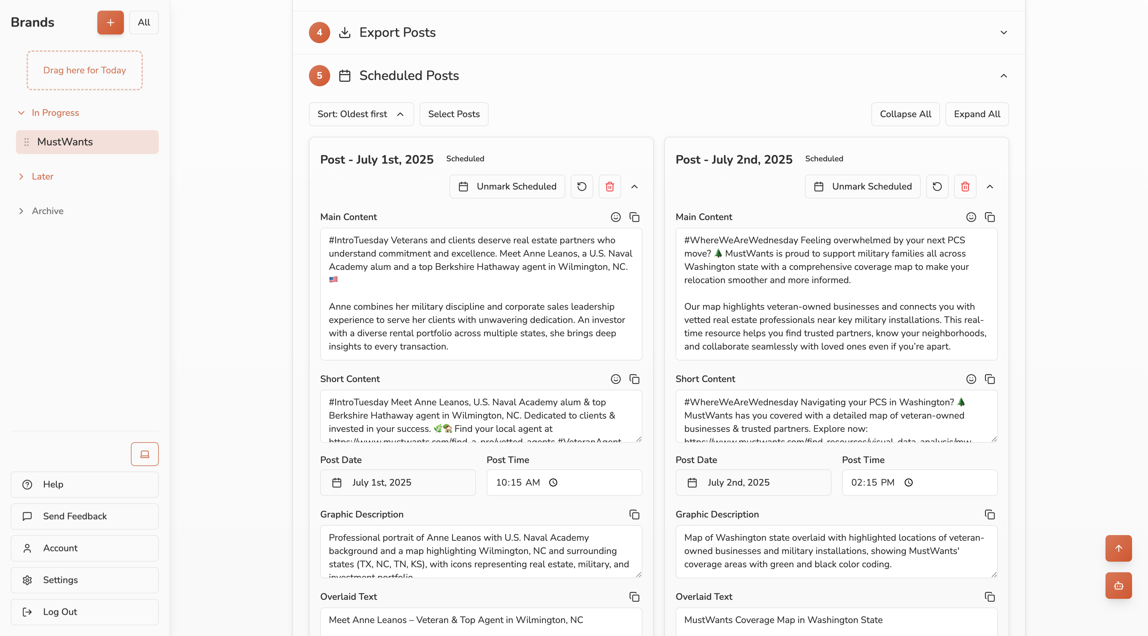
Task: Open July 1st, 2025 date picker
Action: pos(398,482)
